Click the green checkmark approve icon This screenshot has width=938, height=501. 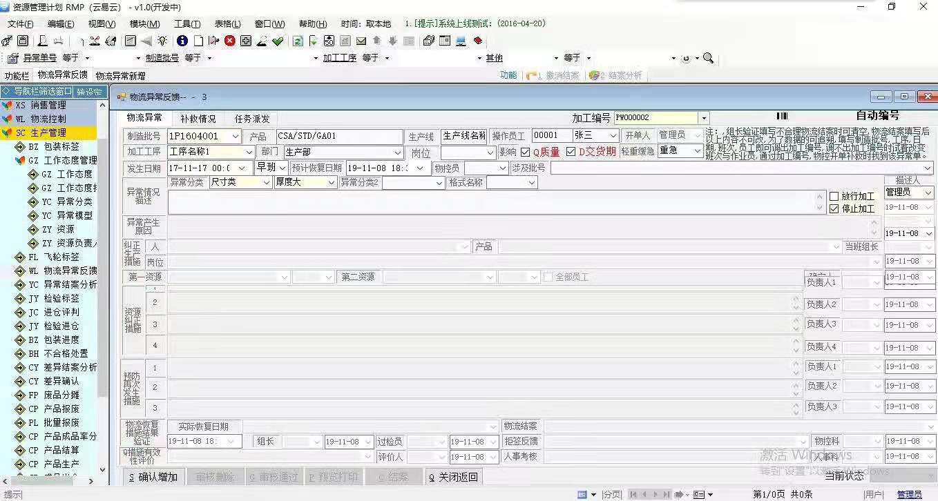tap(276, 41)
